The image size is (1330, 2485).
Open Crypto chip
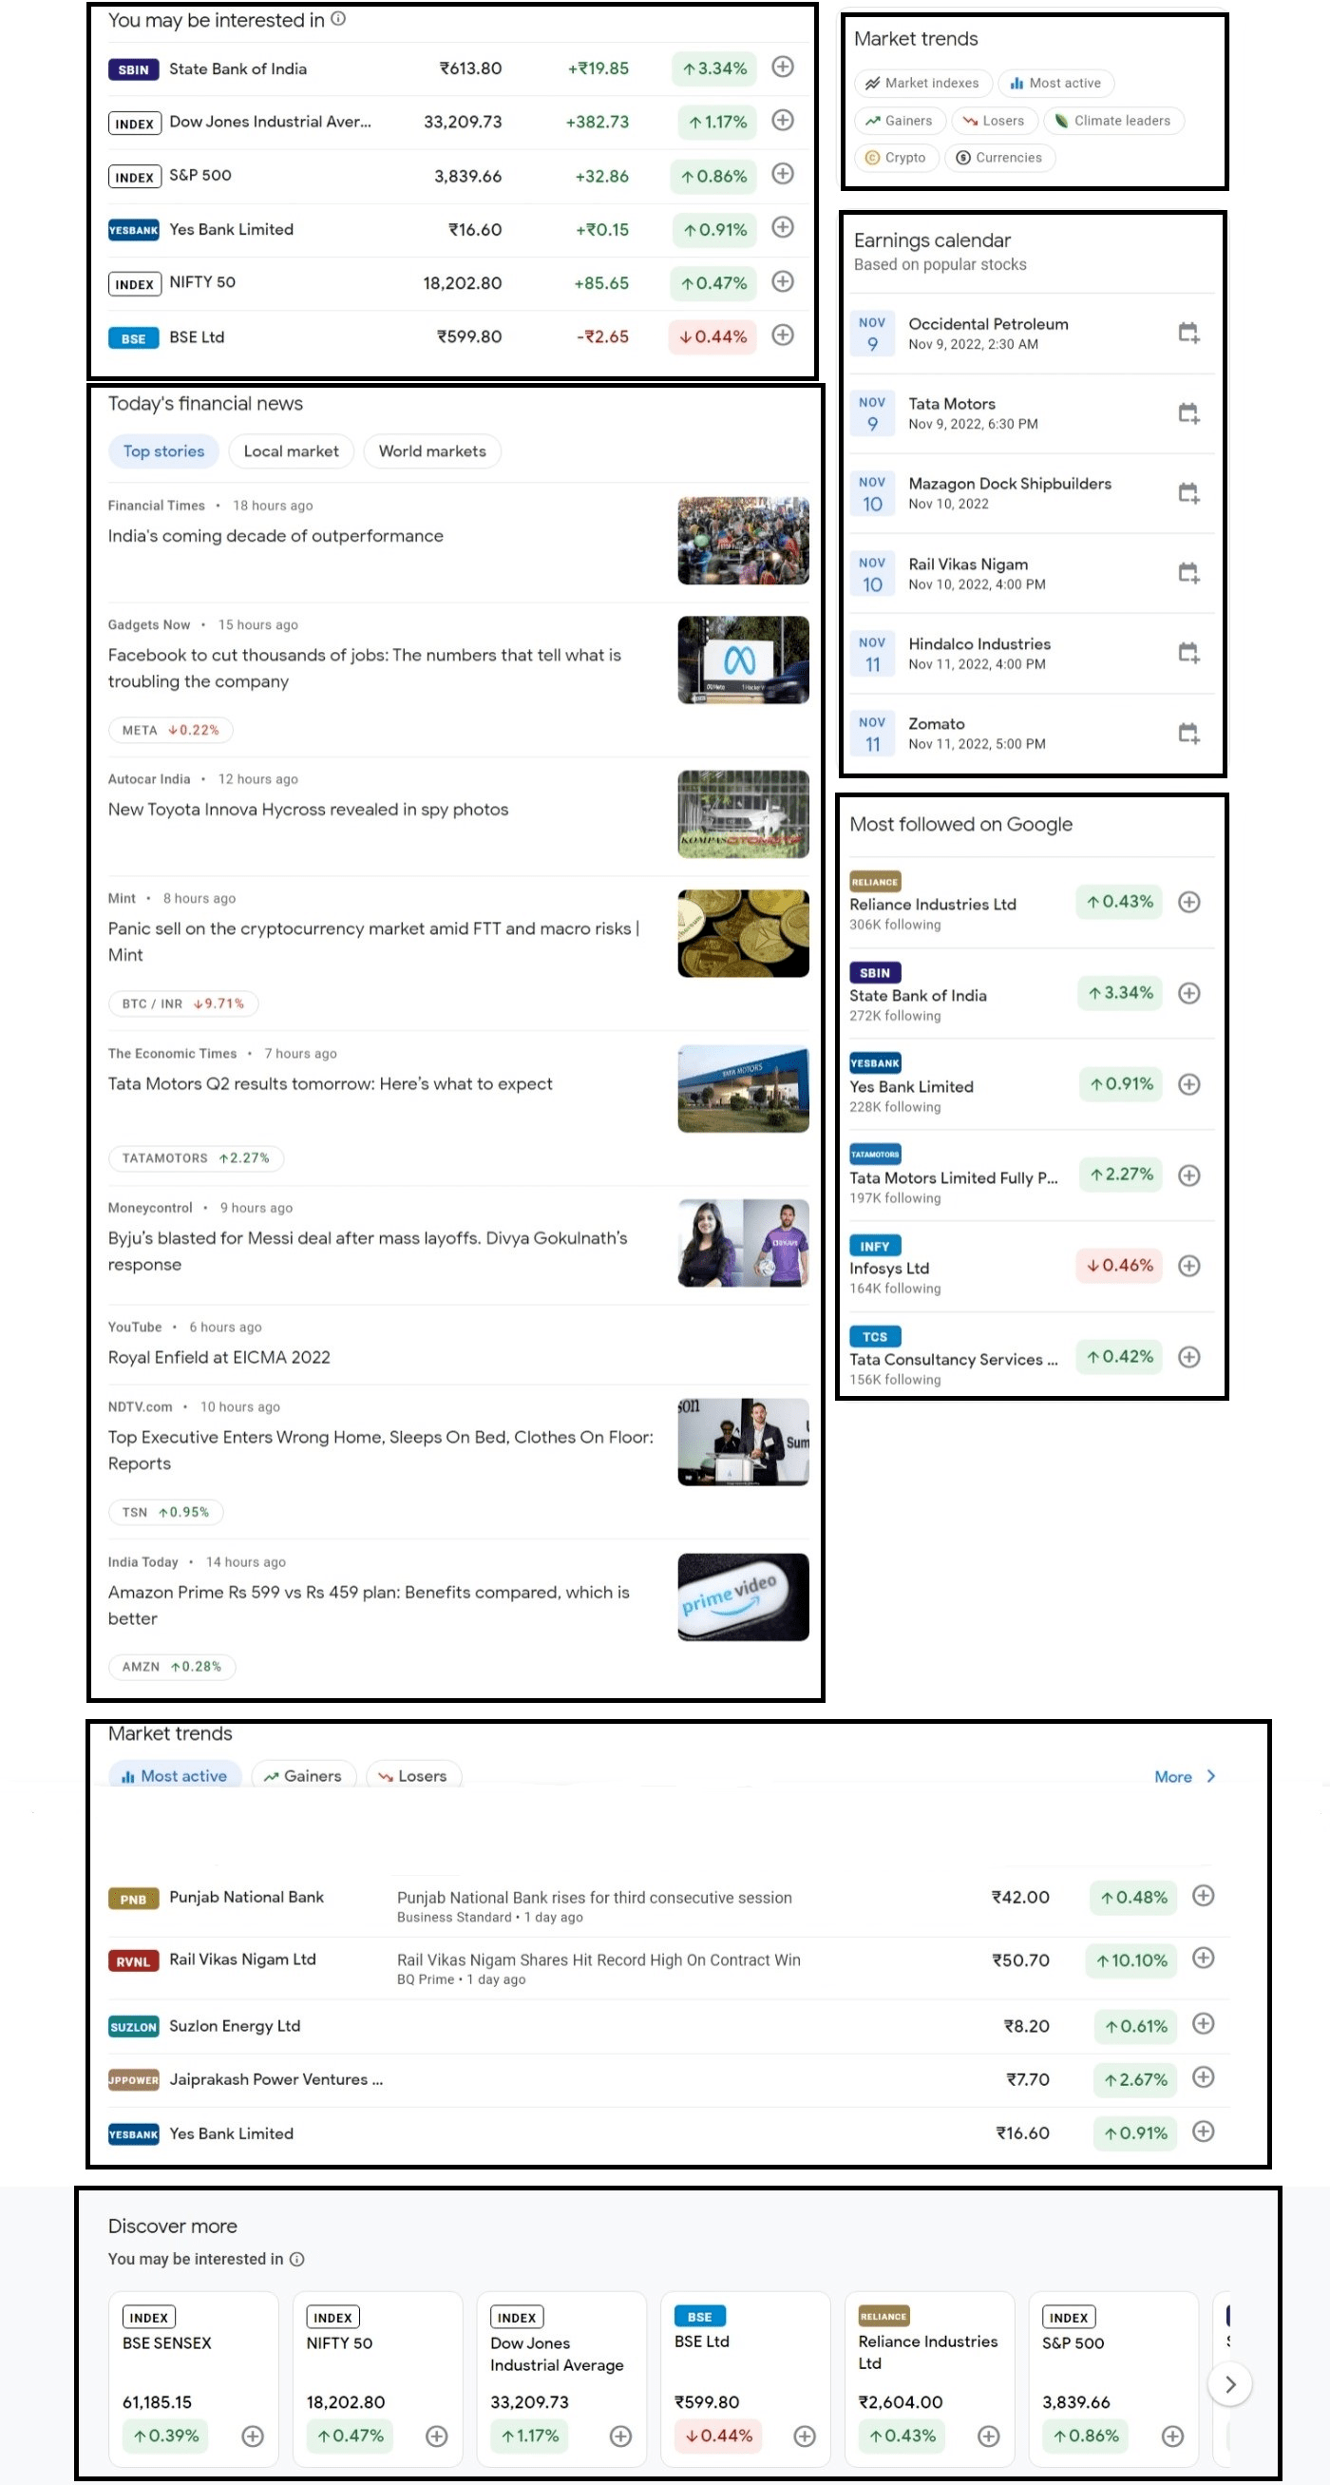pos(897,157)
